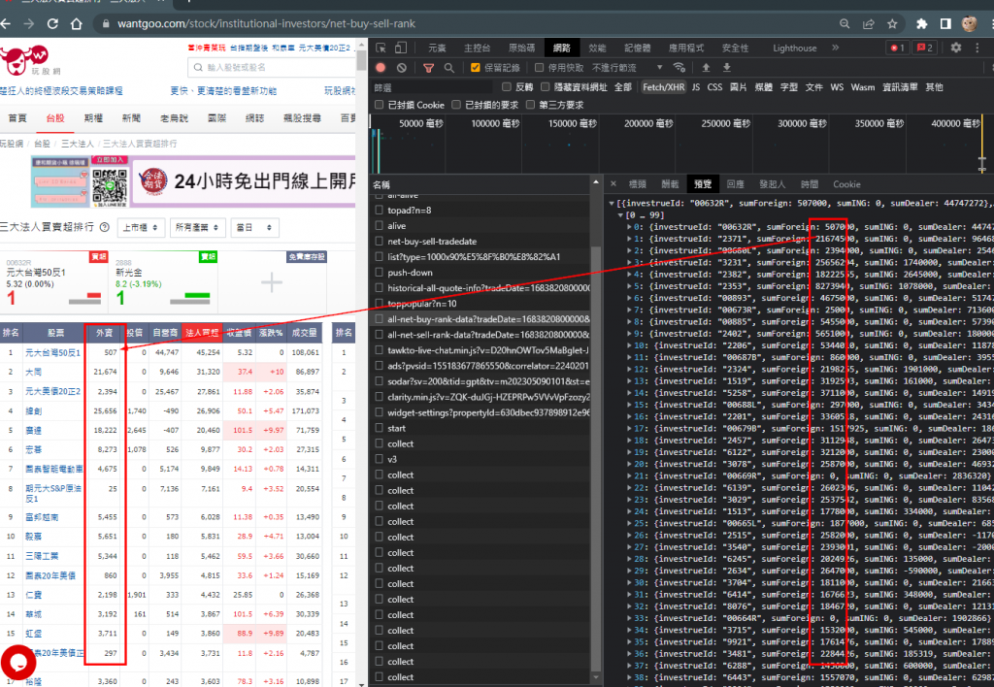Click the webpage vertical scrollbar
The image size is (994, 687).
point(361,61)
